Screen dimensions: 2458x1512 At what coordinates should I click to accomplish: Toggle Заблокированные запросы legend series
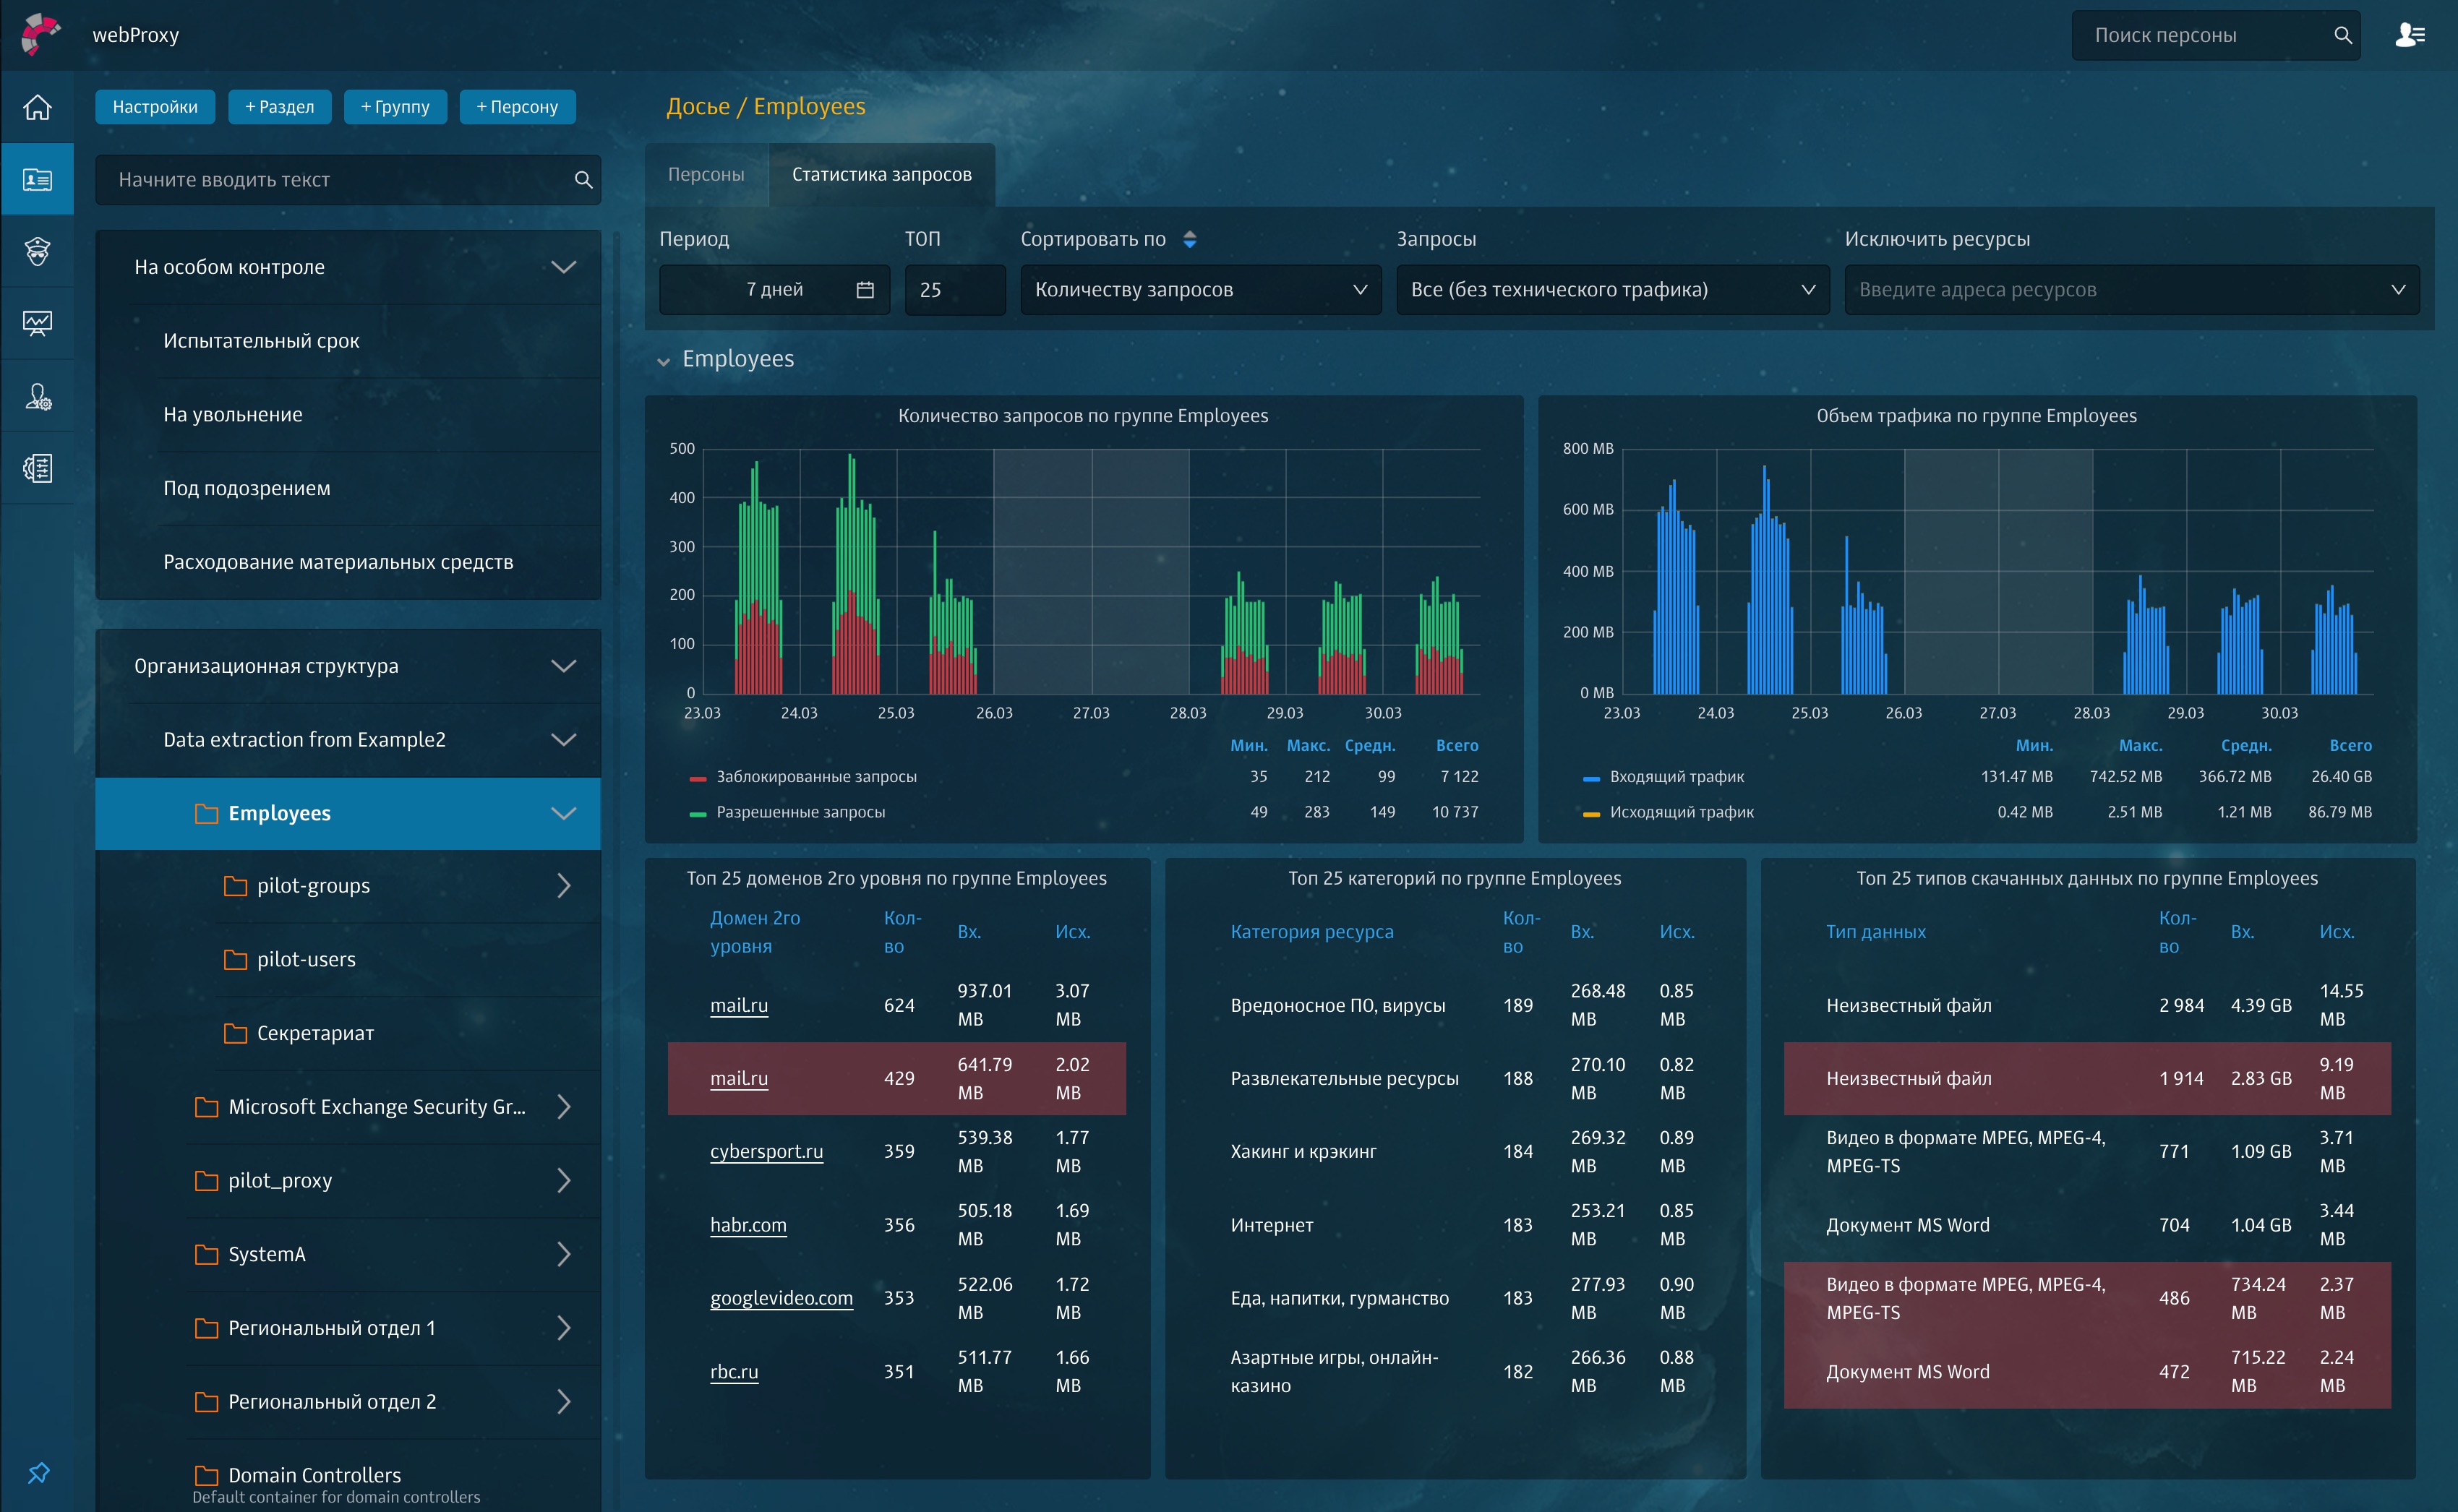(815, 777)
